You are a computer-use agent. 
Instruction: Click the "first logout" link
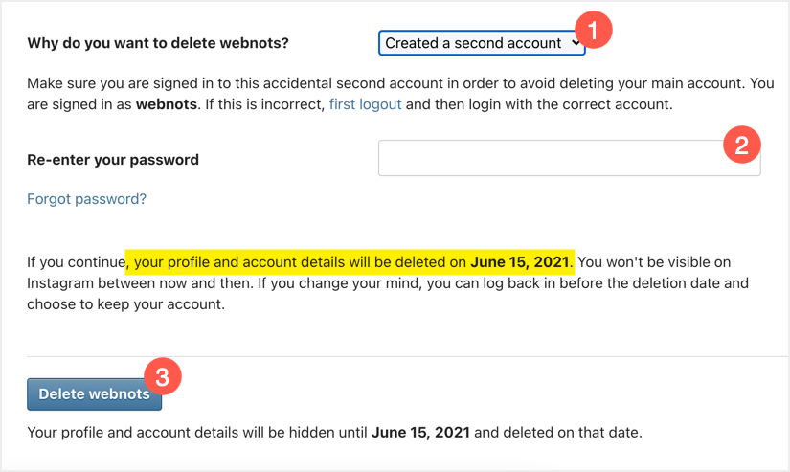(365, 103)
